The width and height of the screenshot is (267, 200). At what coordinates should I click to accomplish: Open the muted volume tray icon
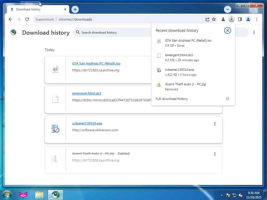[241, 195]
